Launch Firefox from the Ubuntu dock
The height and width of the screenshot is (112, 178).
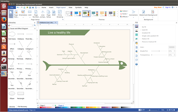click(x=4, y=20)
